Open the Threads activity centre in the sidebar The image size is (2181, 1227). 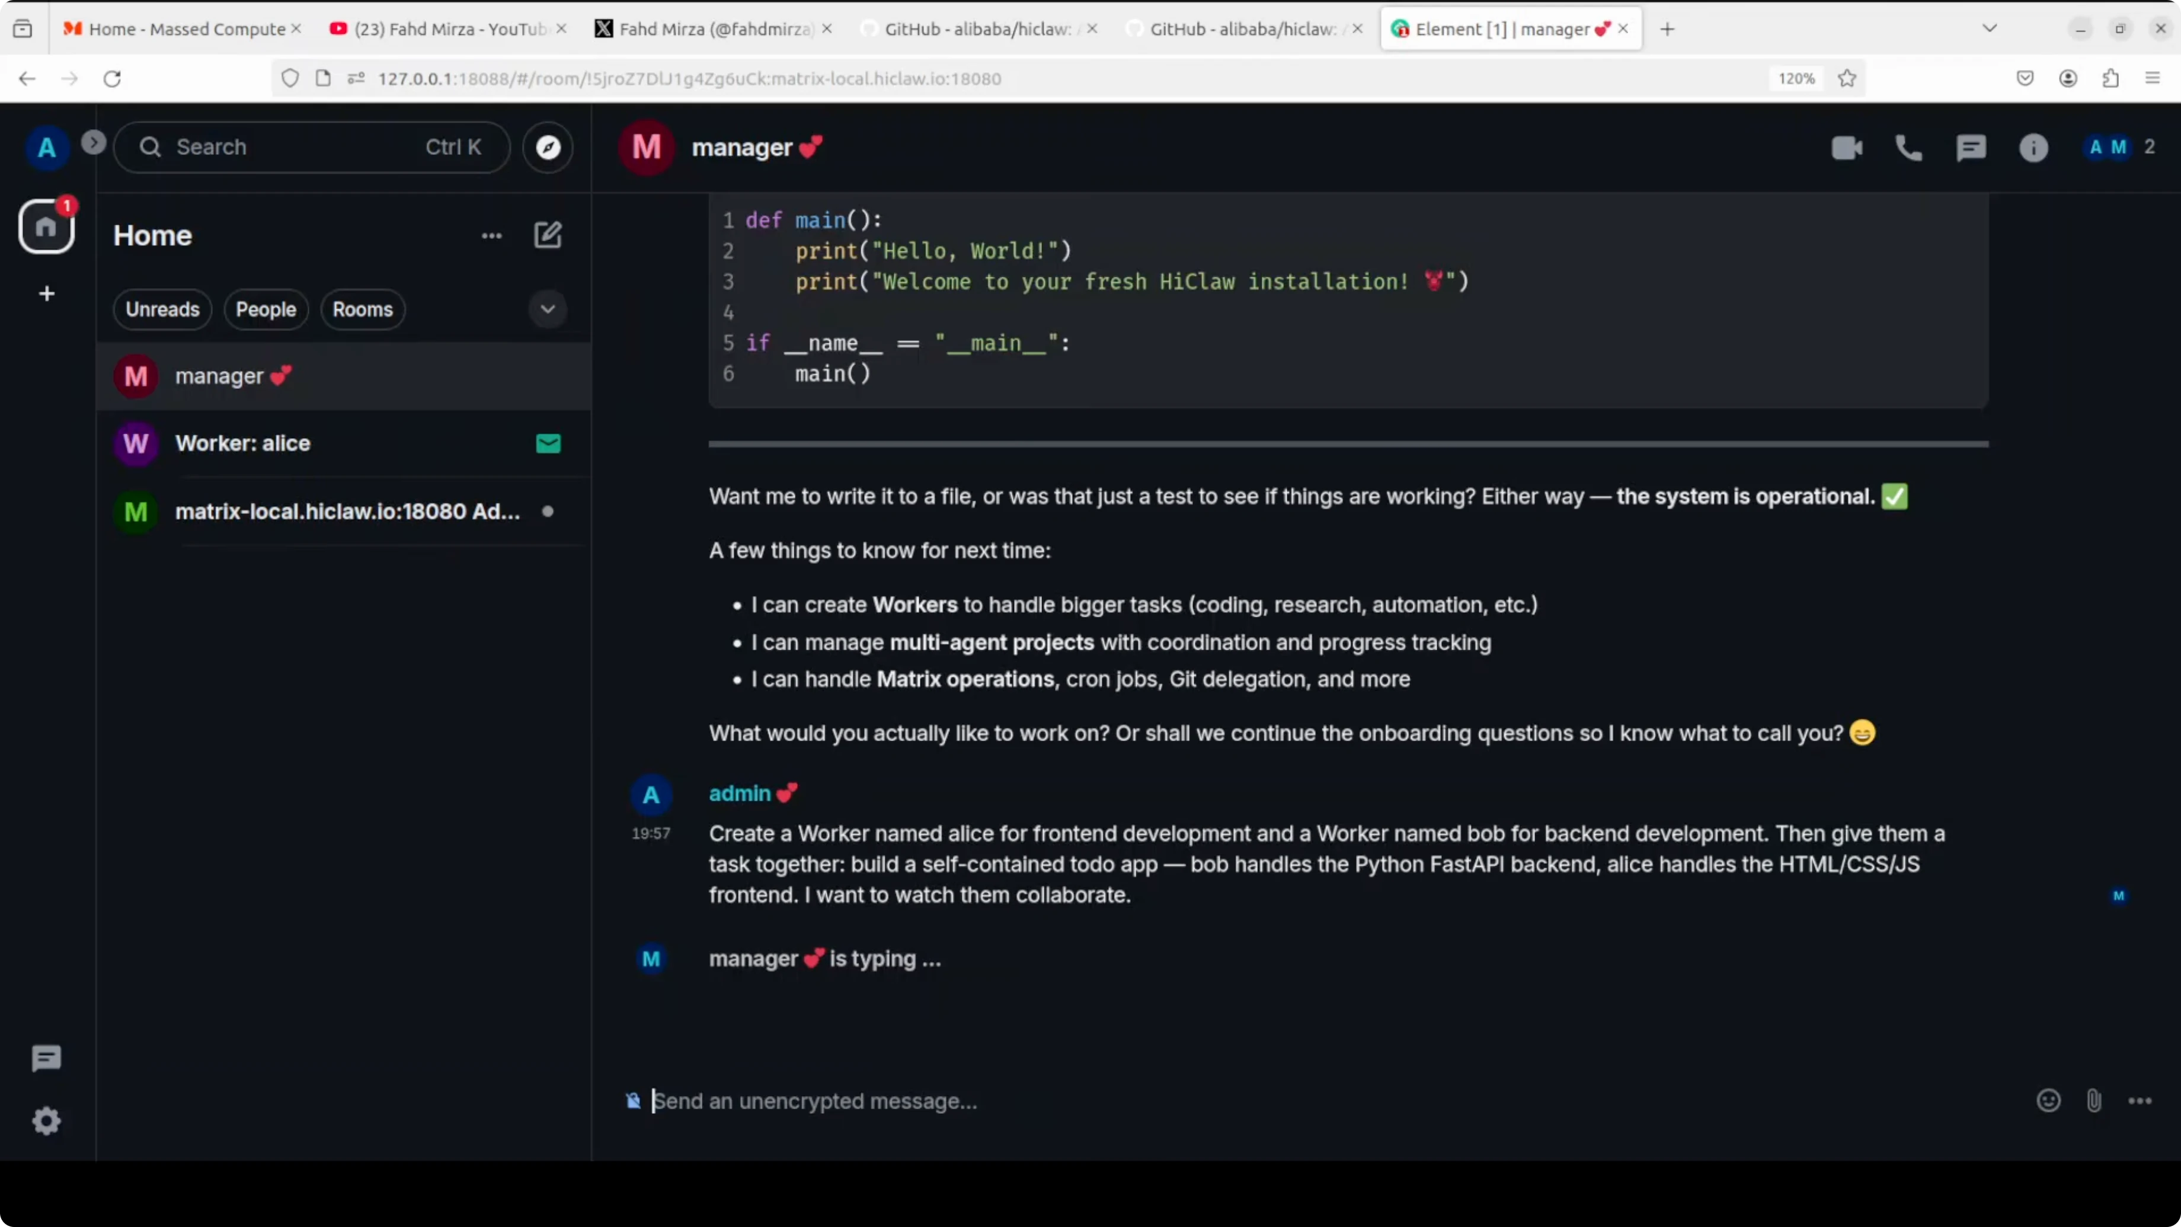pos(46,1057)
